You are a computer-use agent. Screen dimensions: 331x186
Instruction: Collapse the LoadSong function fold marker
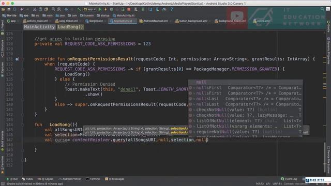coord(23,125)
